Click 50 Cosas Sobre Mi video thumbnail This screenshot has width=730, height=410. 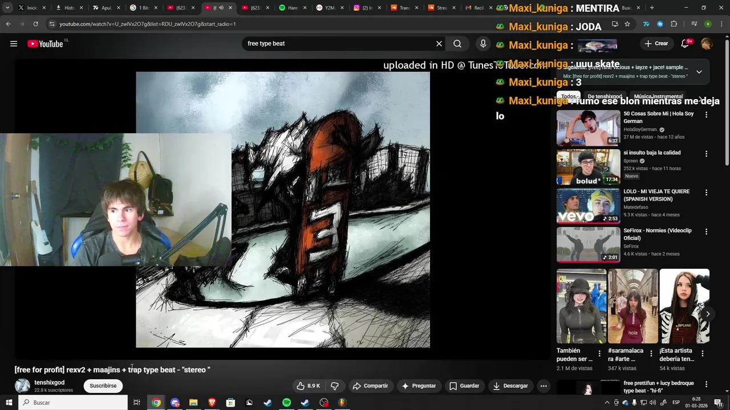tap(588, 128)
